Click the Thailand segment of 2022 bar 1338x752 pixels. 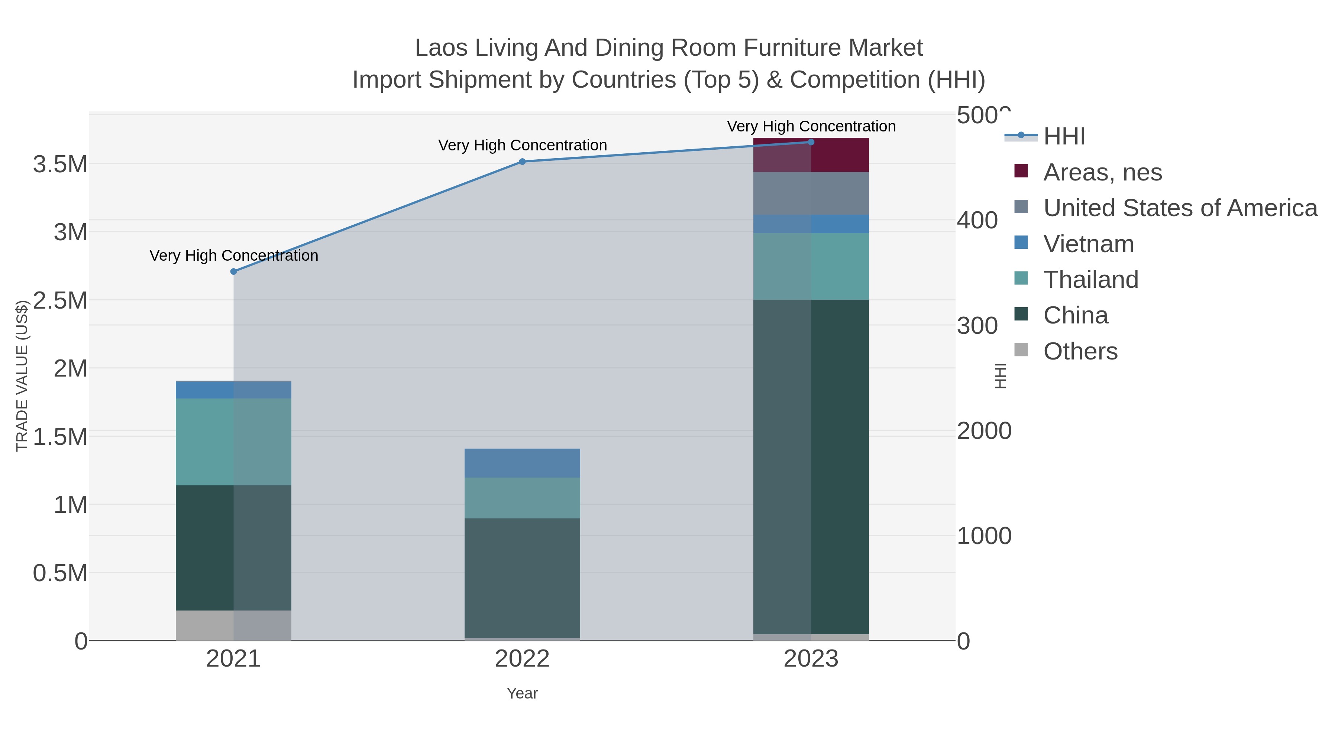[x=523, y=498]
